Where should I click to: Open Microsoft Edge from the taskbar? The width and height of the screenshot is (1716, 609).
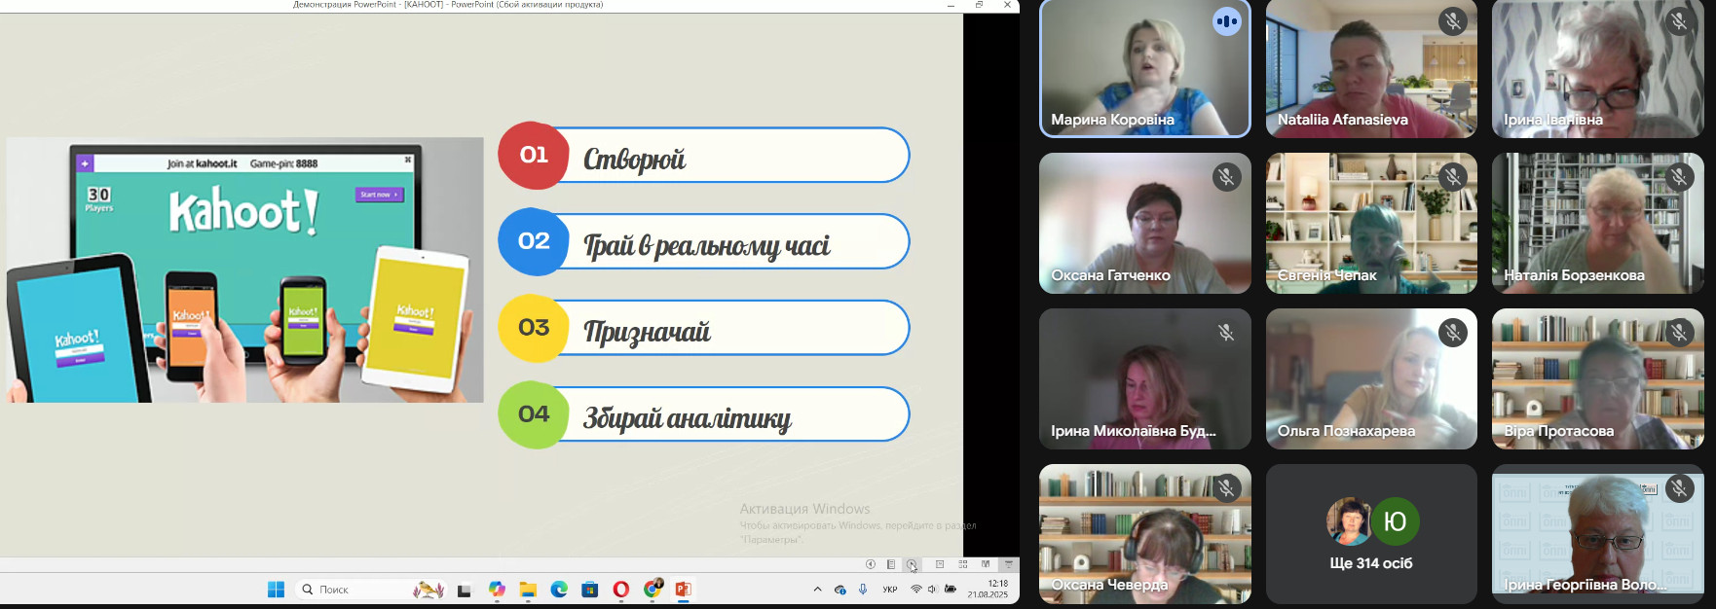click(x=559, y=590)
